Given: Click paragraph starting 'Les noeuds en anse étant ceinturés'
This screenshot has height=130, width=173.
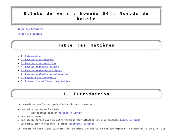Looking at the screenshot, I should pos(91,129).
